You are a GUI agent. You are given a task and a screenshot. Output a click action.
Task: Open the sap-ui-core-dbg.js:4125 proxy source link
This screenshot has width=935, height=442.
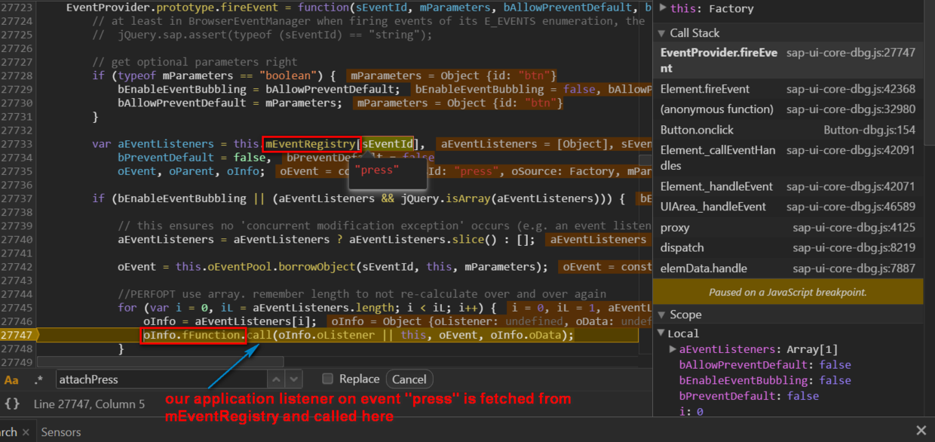point(854,227)
